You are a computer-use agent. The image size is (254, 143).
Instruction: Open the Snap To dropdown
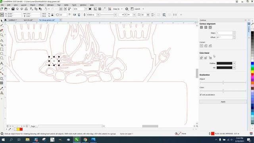[122, 9]
